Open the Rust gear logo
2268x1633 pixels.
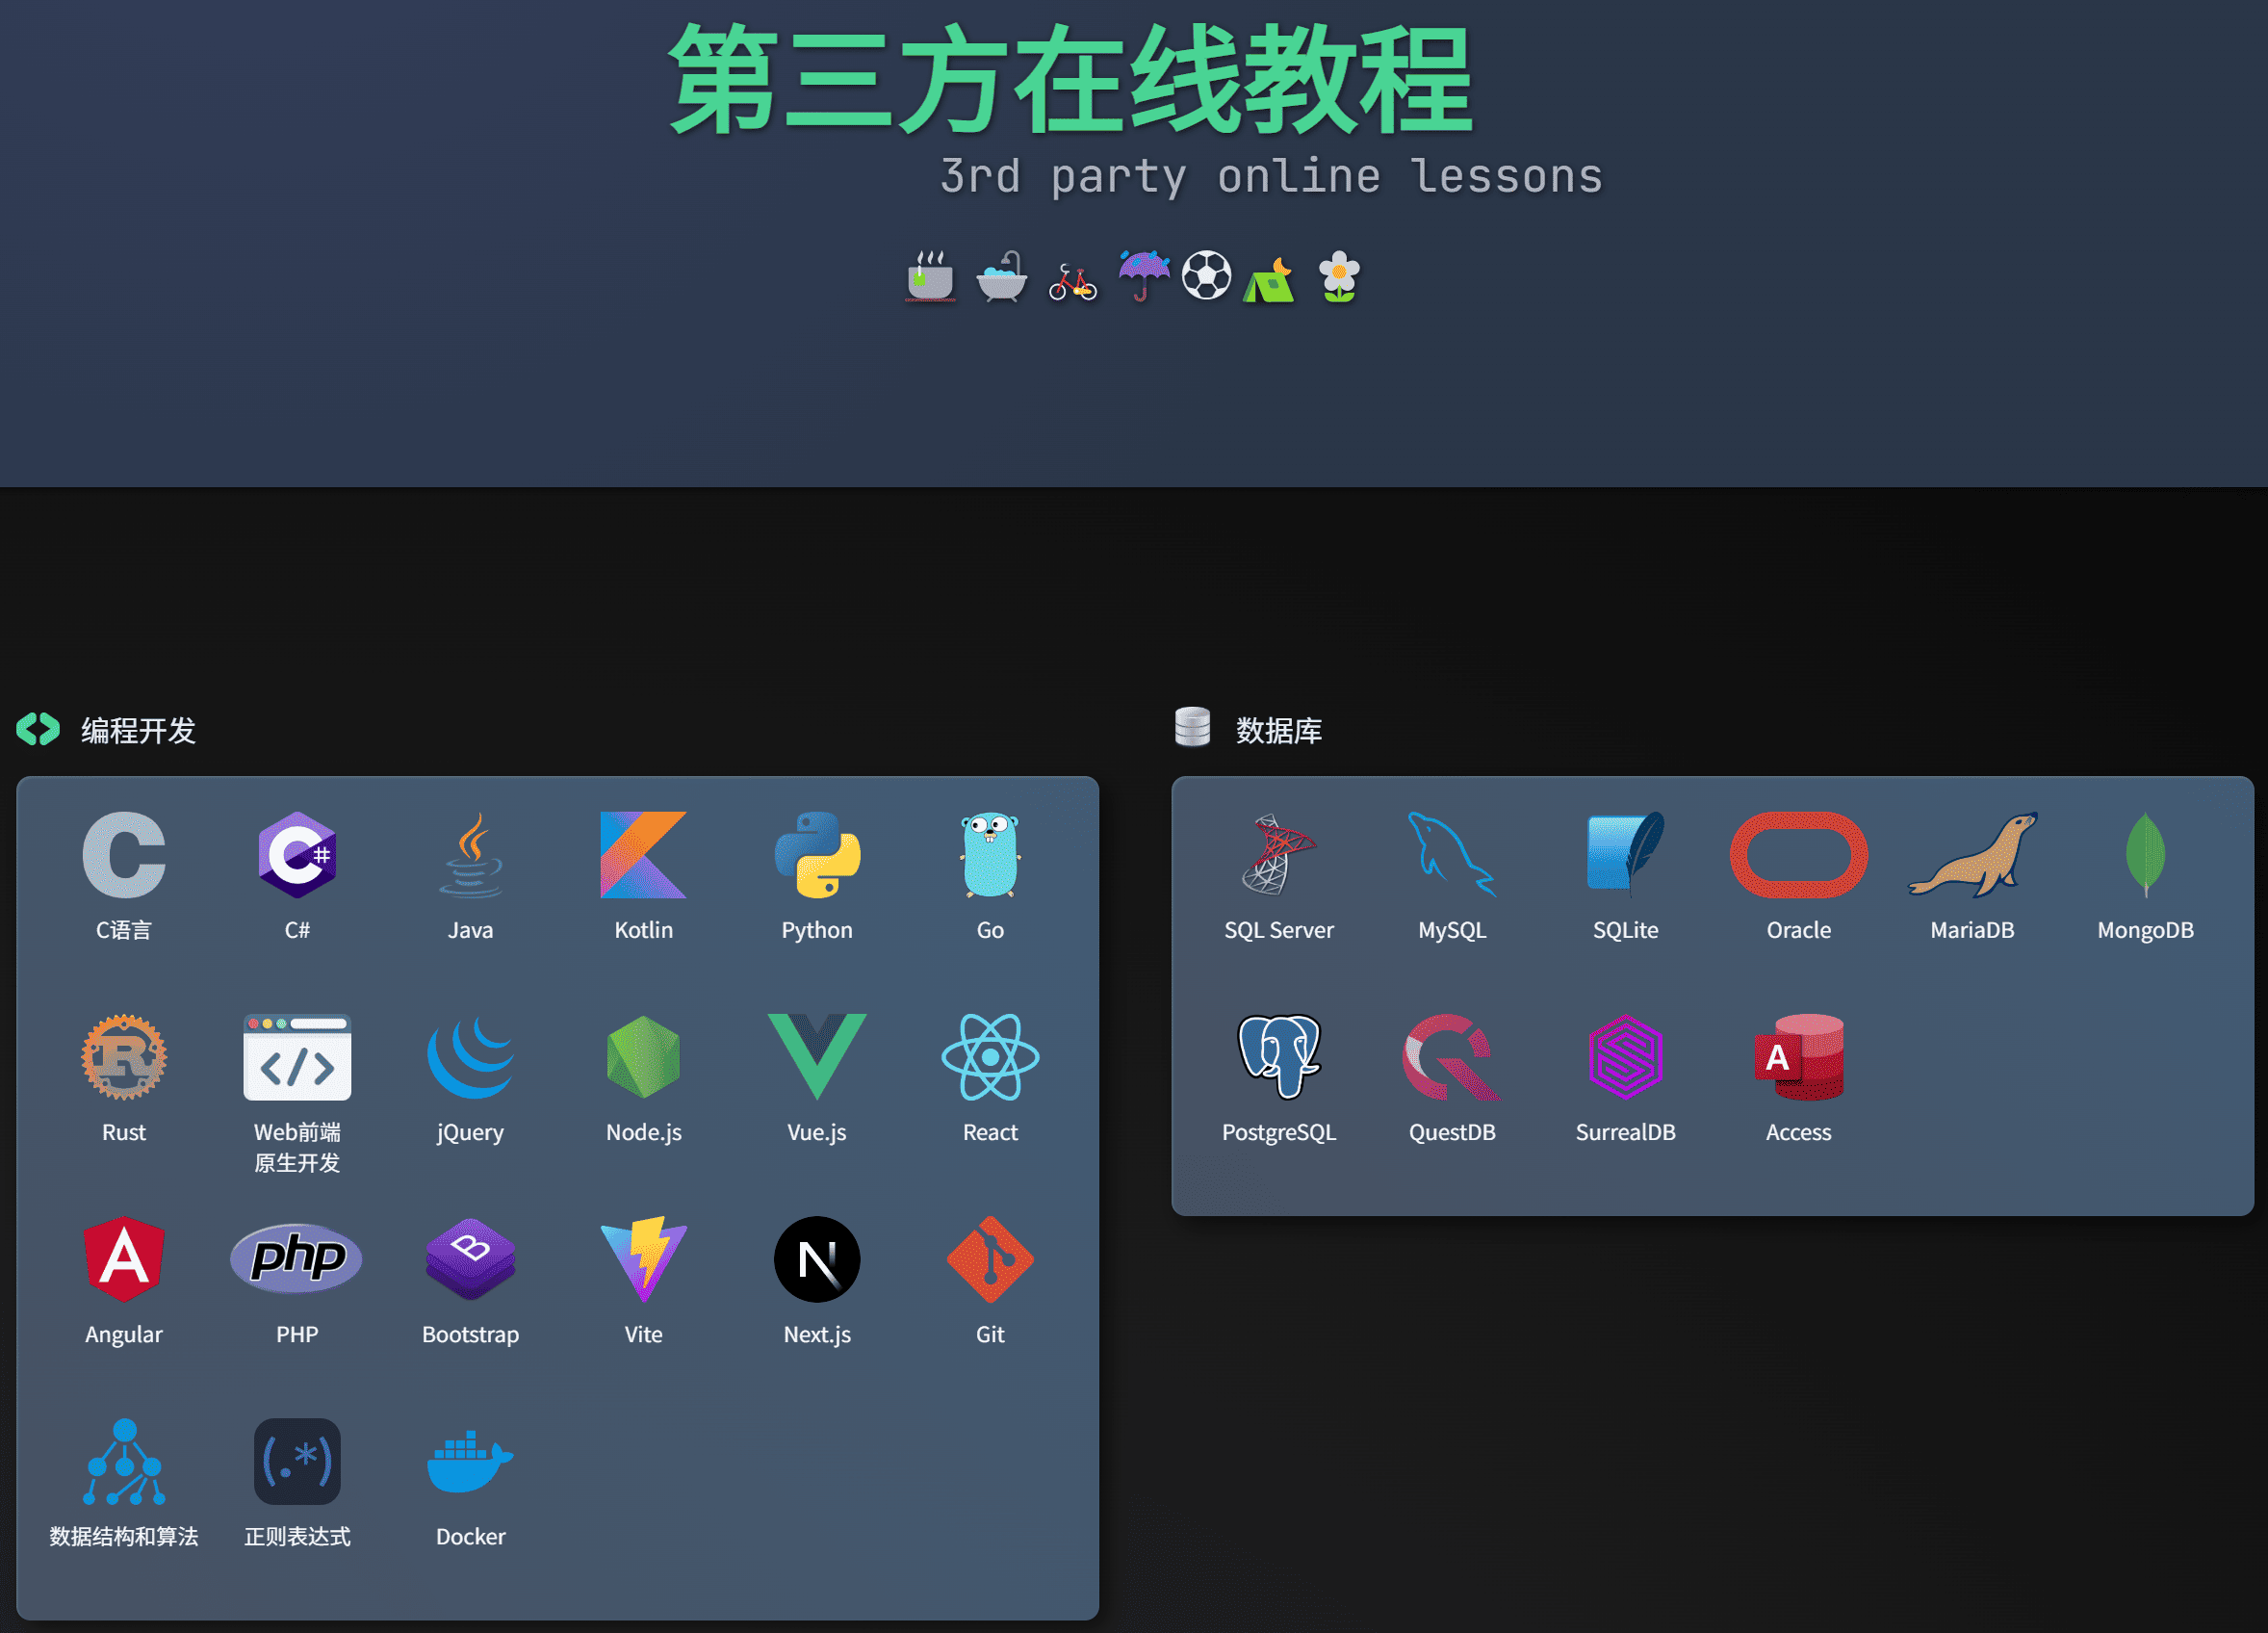click(124, 1057)
